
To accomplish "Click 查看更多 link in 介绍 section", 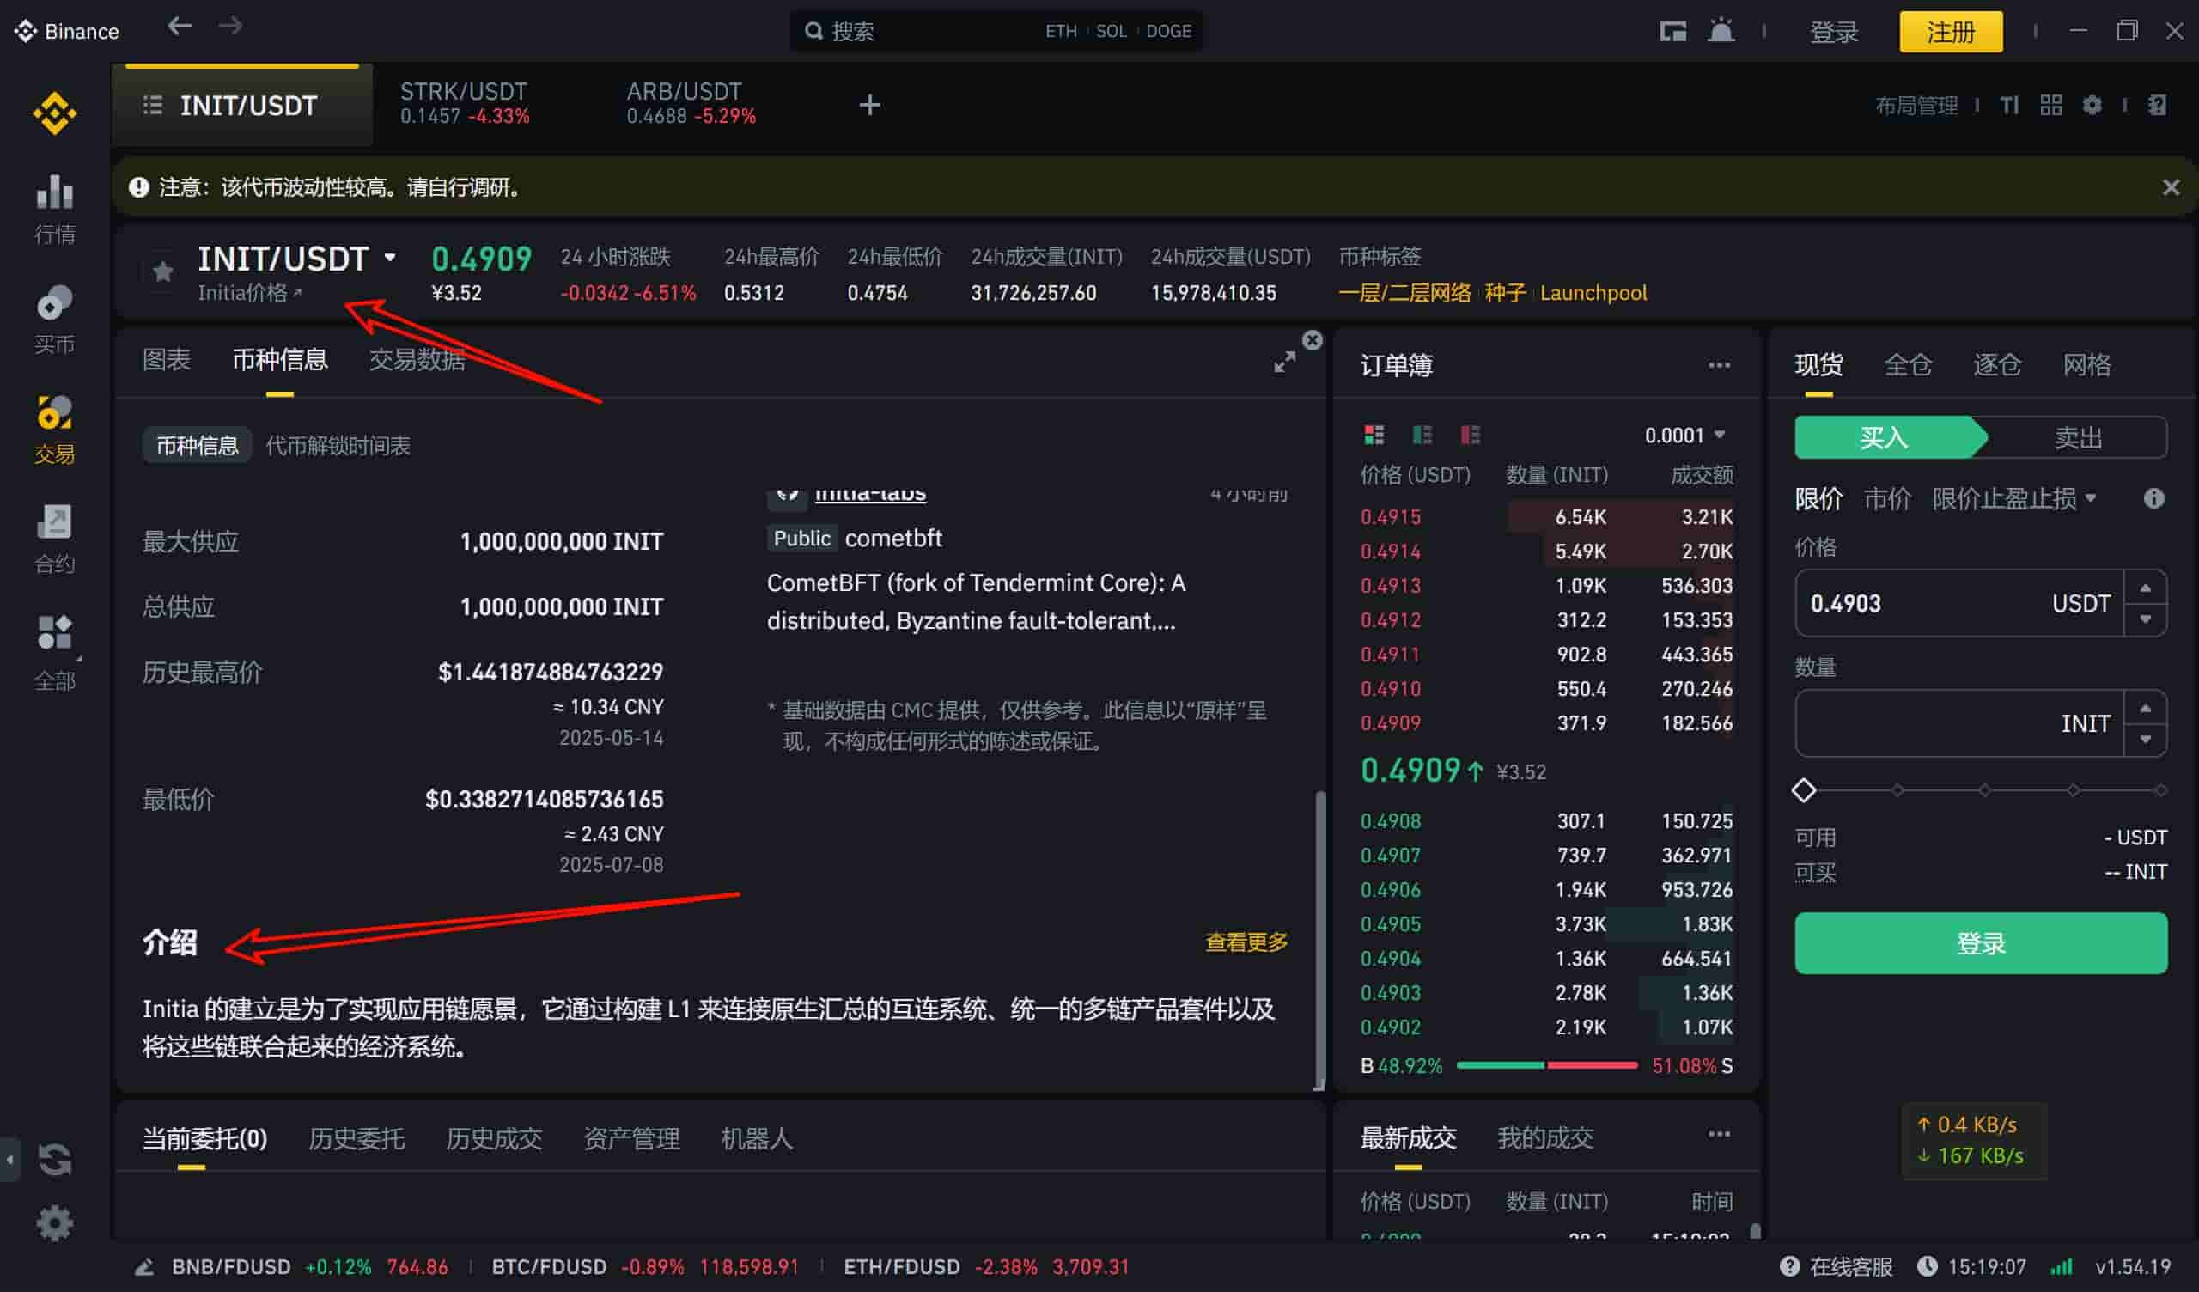I will click(x=1246, y=942).
